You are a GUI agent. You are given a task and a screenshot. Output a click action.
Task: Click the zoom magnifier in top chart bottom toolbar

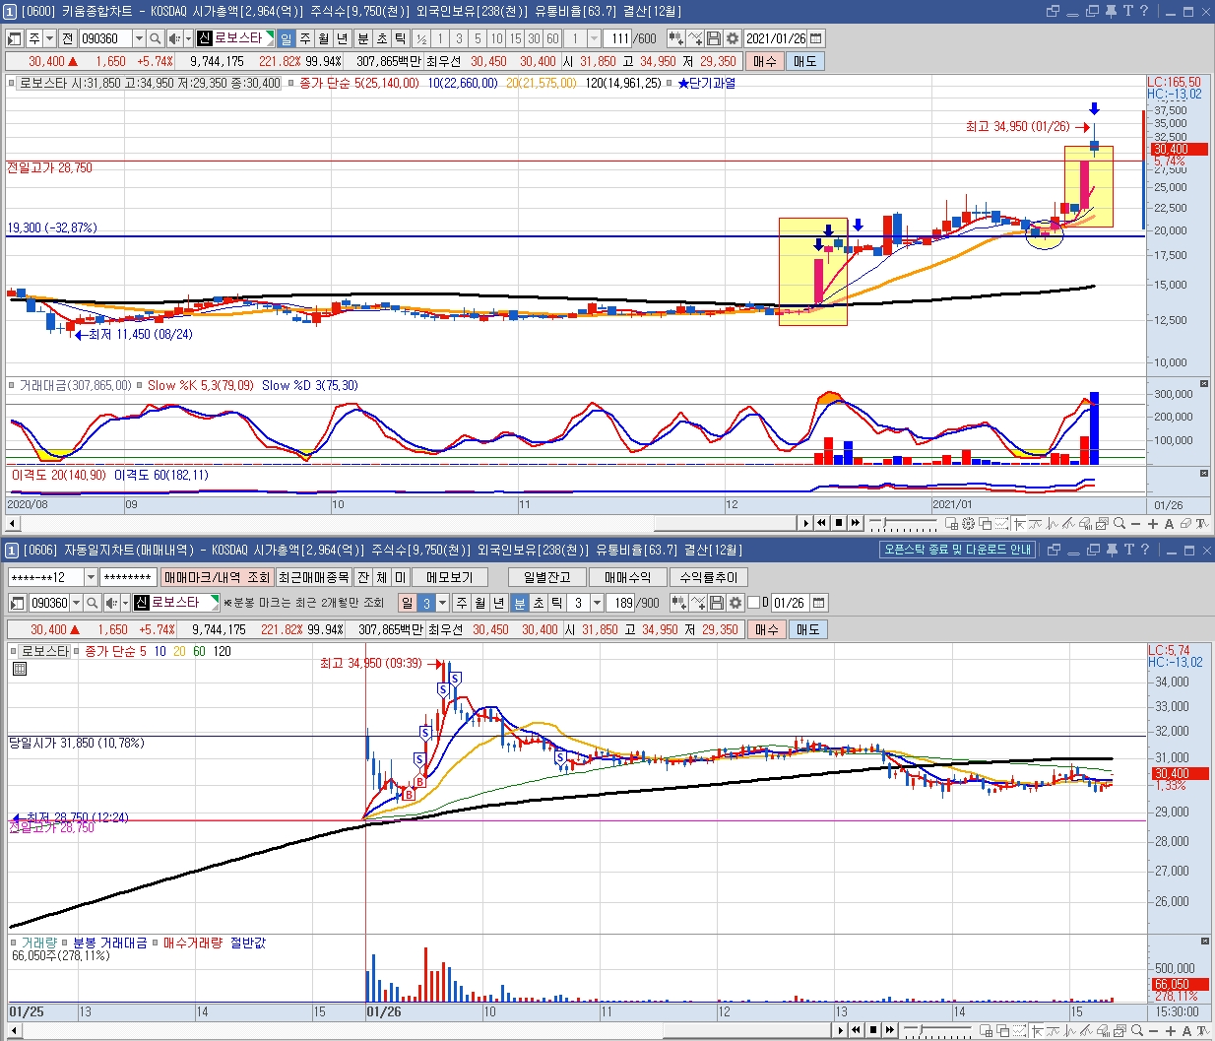tap(1119, 524)
